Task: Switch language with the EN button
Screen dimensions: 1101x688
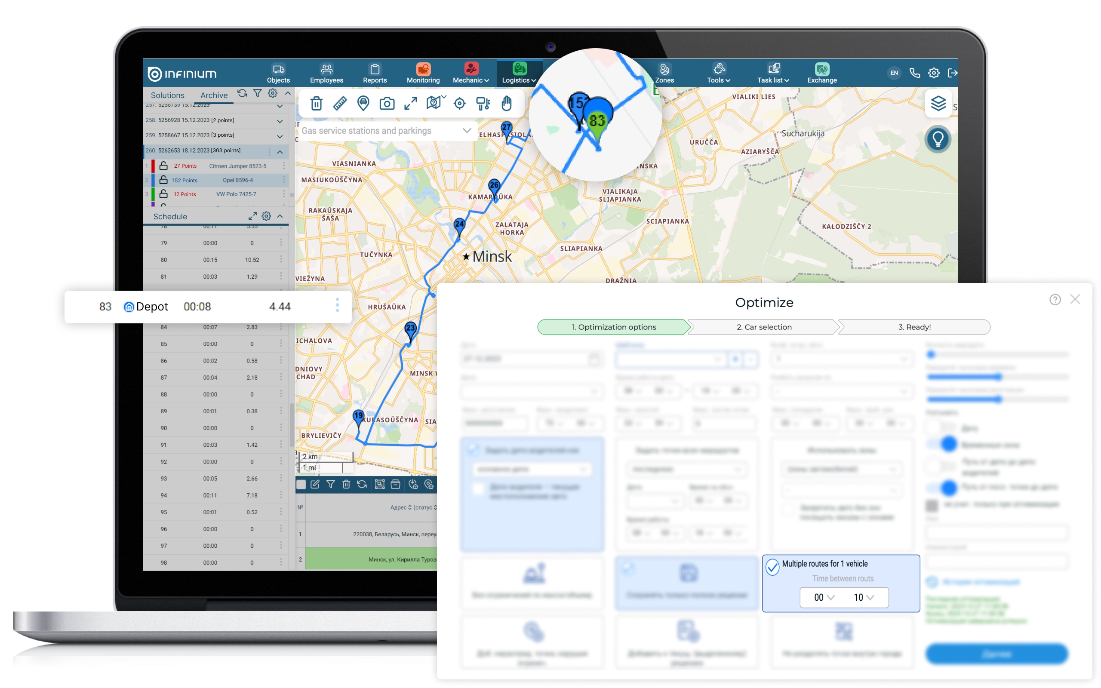Action: [x=894, y=73]
